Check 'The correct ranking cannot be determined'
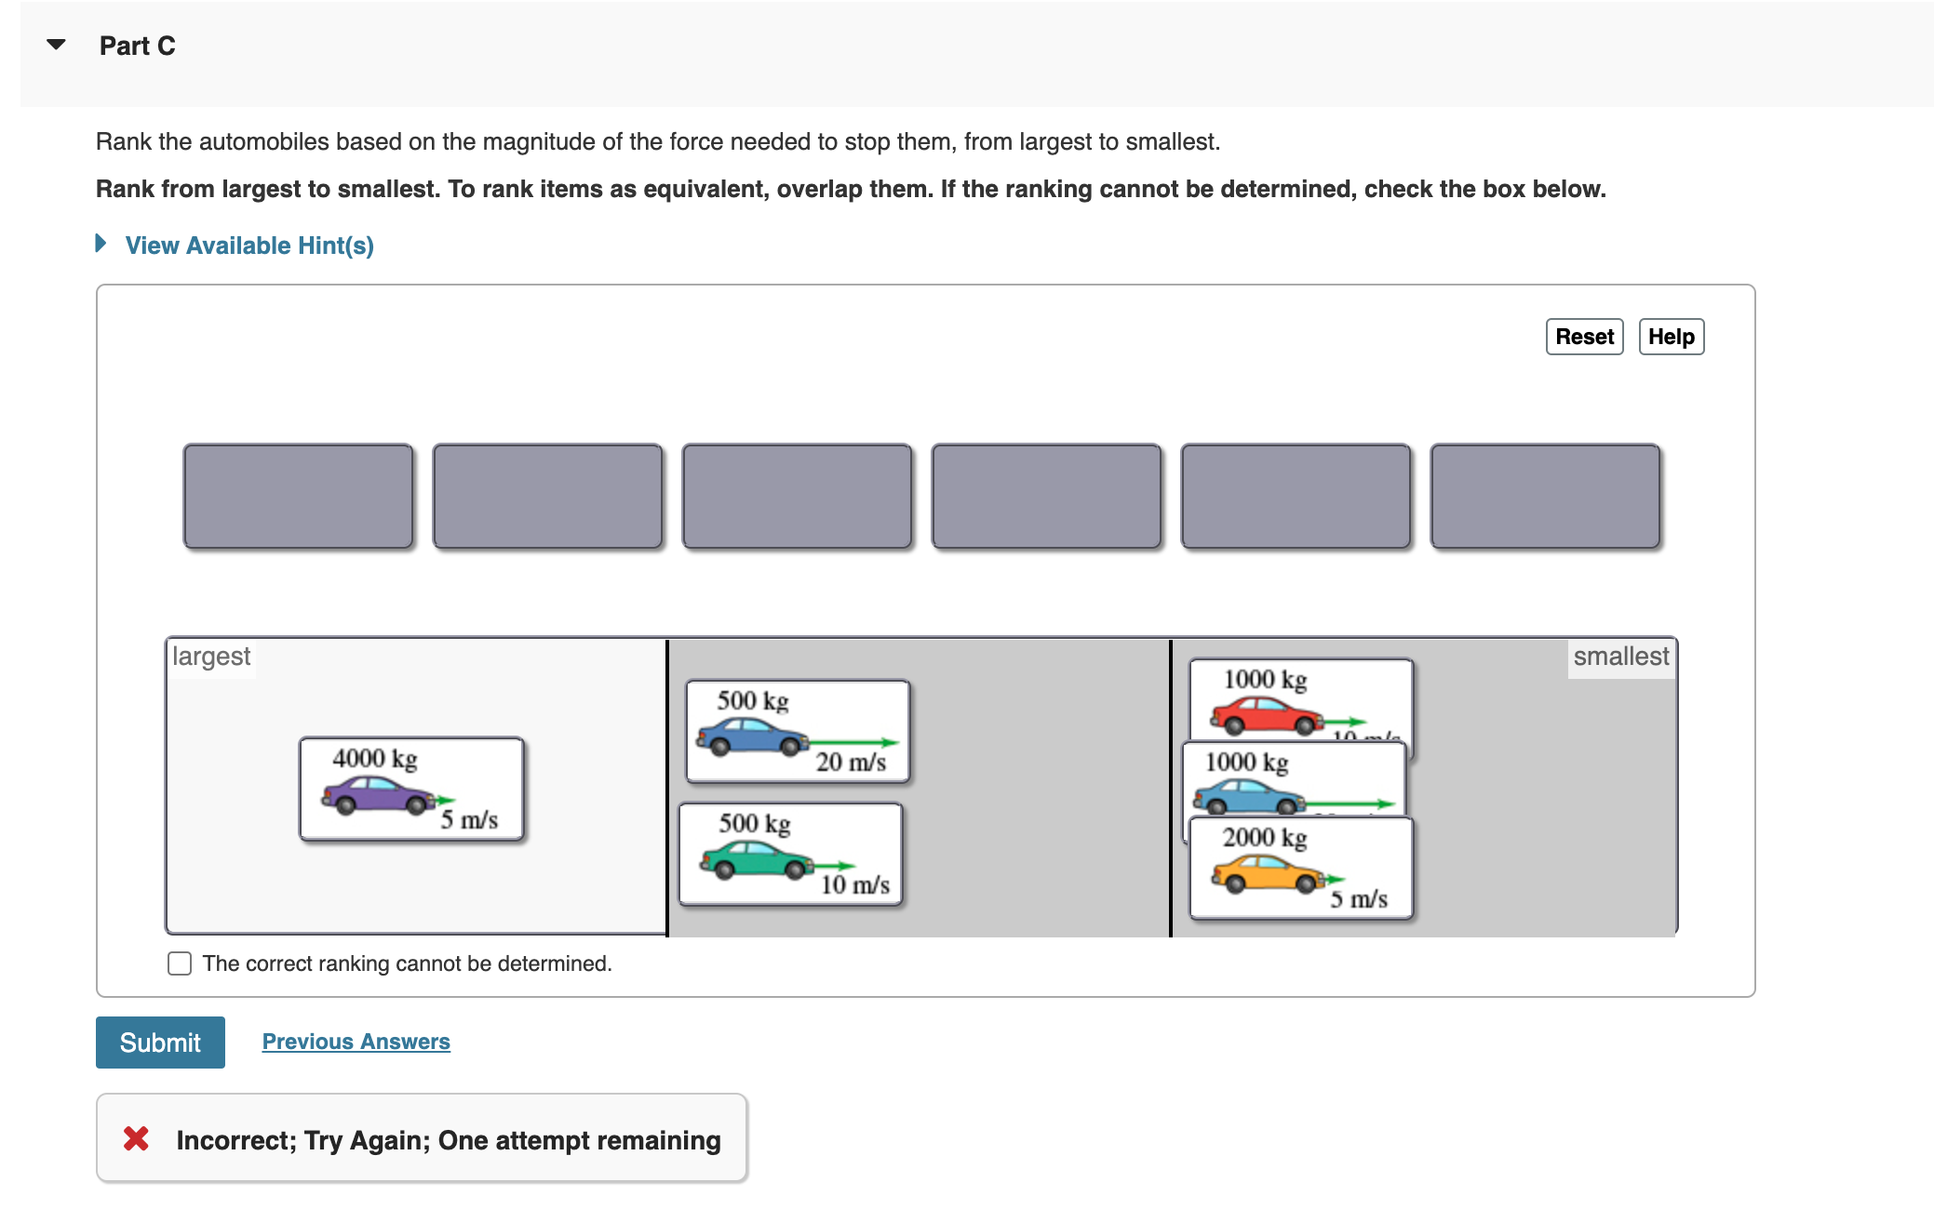The width and height of the screenshot is (1934, 1222). click(179, 963)
